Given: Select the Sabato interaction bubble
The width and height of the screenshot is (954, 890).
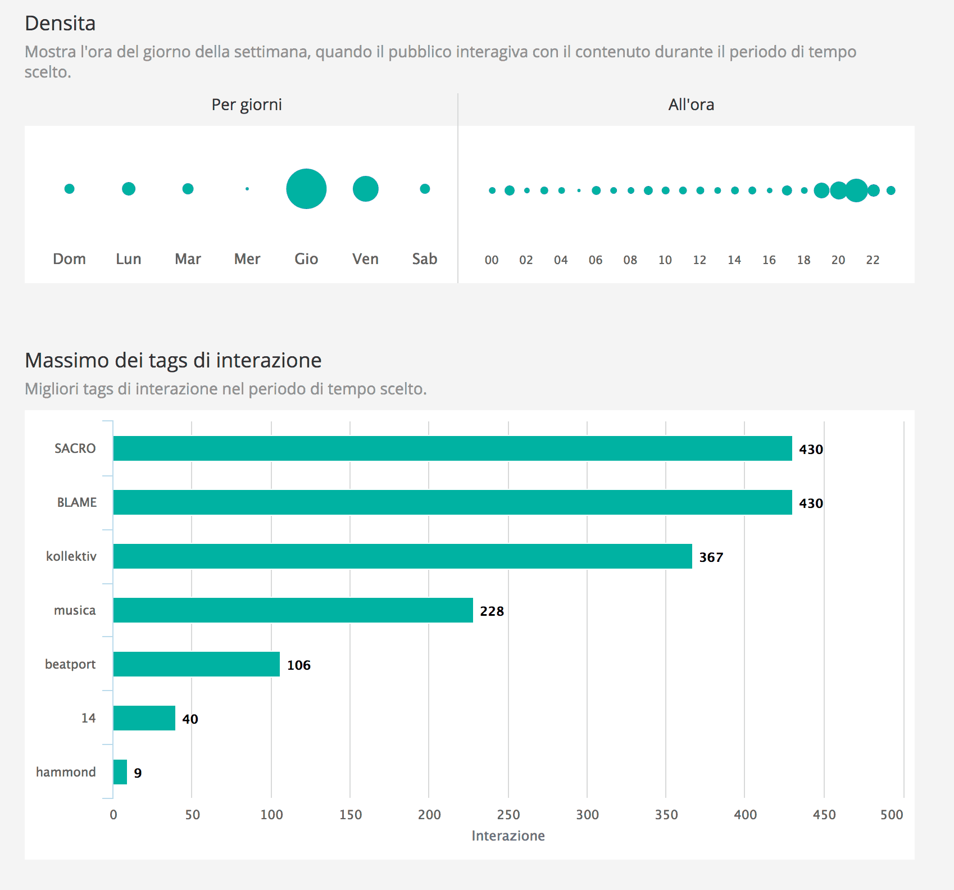Looking at the screenshot, I should 425,189.
